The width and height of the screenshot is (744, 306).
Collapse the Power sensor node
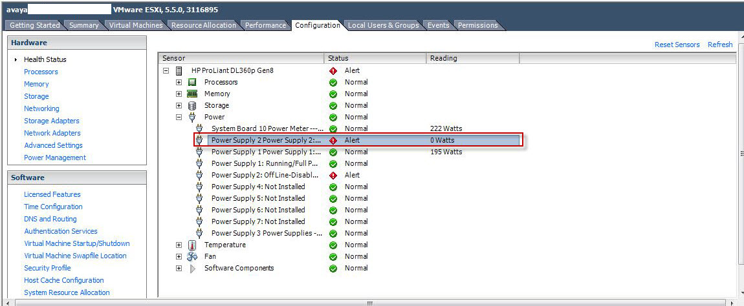click(179, 117)
